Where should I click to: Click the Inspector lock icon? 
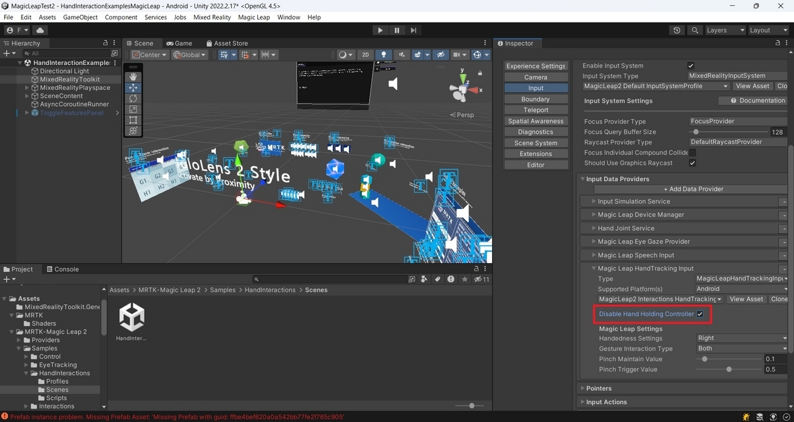point(777,44)
